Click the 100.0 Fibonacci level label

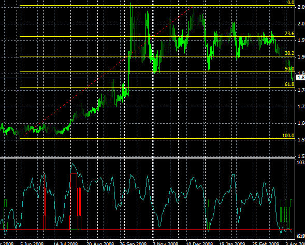288,136
